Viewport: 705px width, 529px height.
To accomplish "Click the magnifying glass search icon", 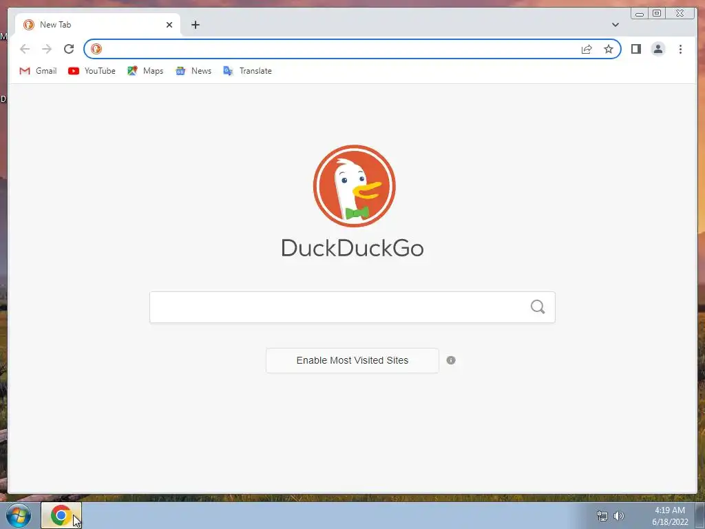I will point(538,307).
